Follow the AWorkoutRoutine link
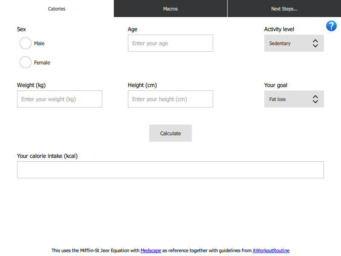 [x=271, y=250]
